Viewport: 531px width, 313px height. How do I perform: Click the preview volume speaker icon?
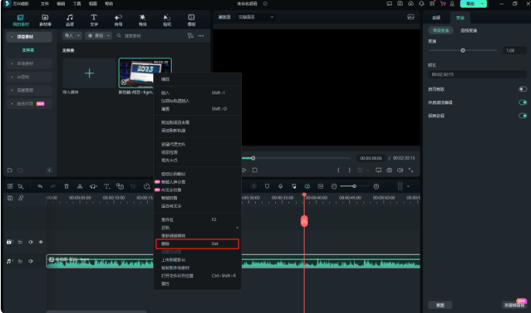coord(399,169)
